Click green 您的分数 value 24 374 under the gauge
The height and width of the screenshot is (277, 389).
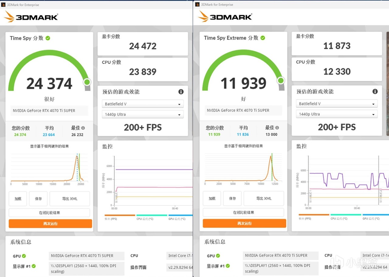pos(20,135)
